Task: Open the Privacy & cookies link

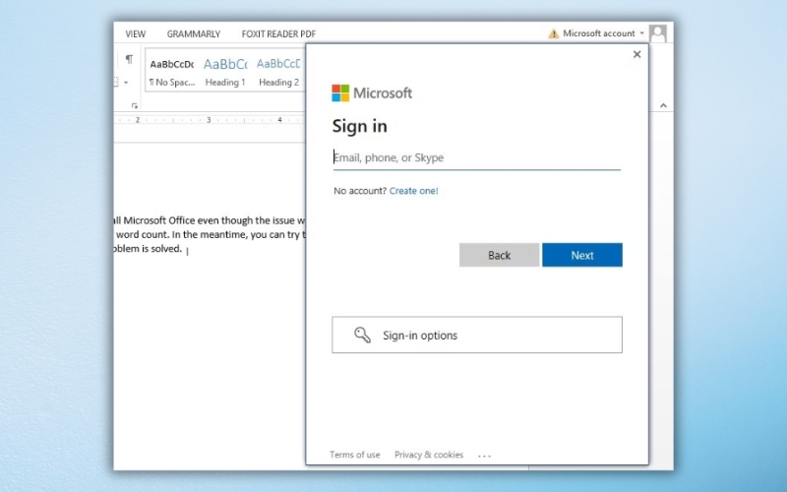Action: [429, 455]
